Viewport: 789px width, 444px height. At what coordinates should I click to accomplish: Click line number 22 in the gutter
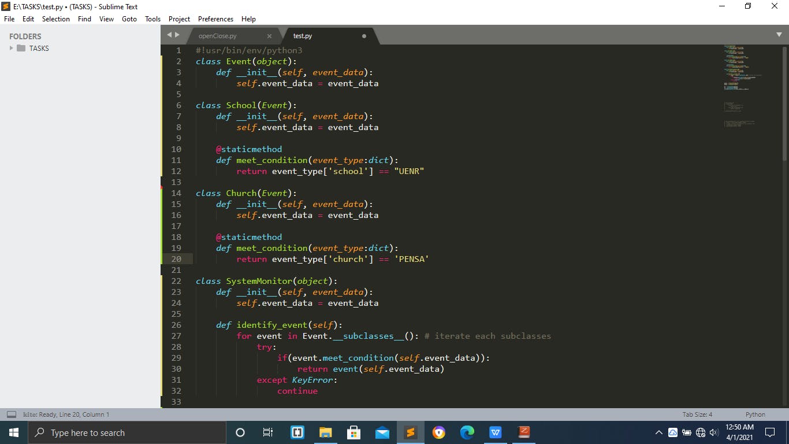[176, 281]
